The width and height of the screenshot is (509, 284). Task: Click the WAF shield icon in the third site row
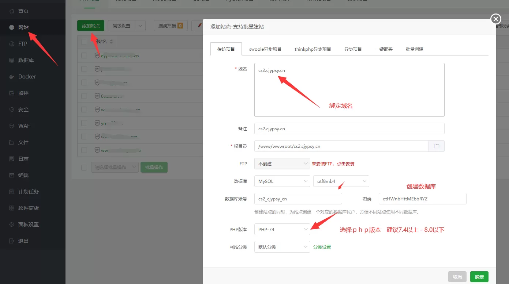(x=97, y=82)
